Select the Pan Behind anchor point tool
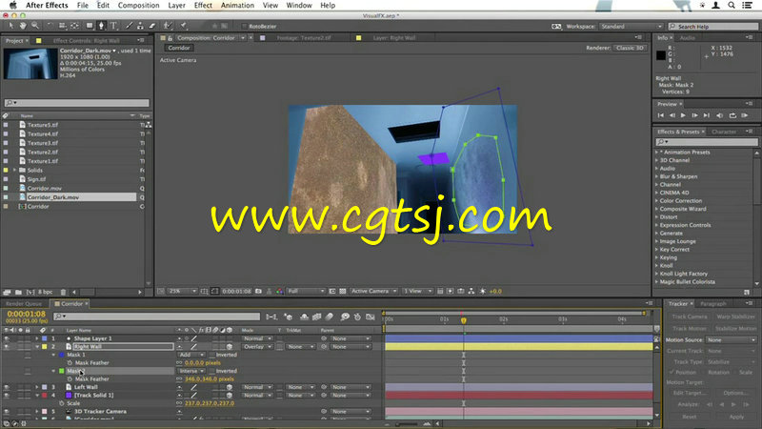Image resolution: width=762 pixels, height=429 pixels. tap(74, 26)
